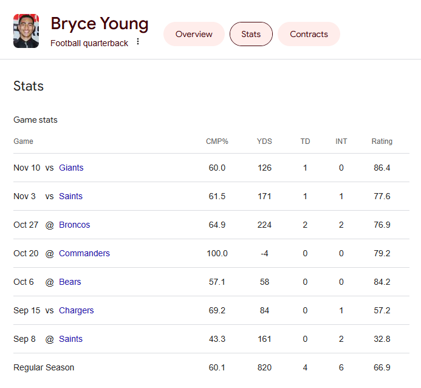This screenshot has height=388, width=421.
Task: Click the Bears team link
Action: coord(70,282)
